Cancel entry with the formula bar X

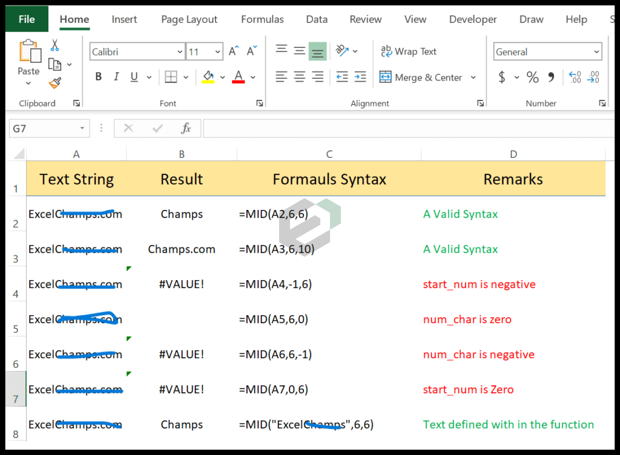128,128
